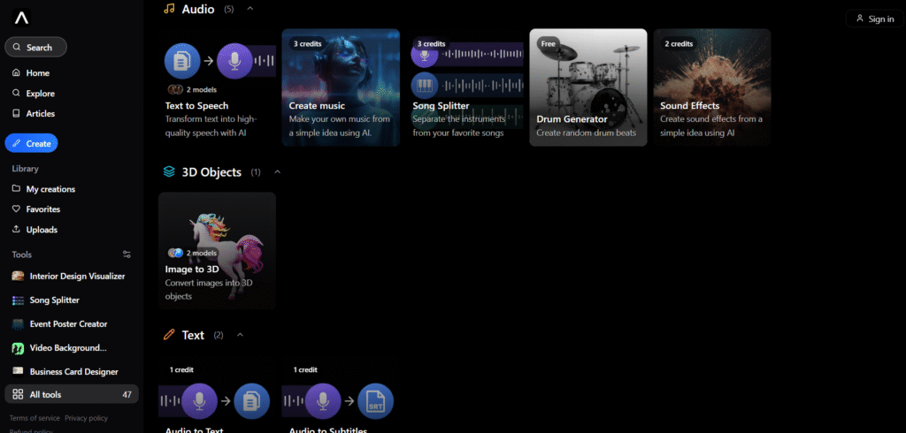Click the Audio to Subtitles SRT icon
Image resolution: width=906 pixels, height=433 pixels.
(375, 401)
